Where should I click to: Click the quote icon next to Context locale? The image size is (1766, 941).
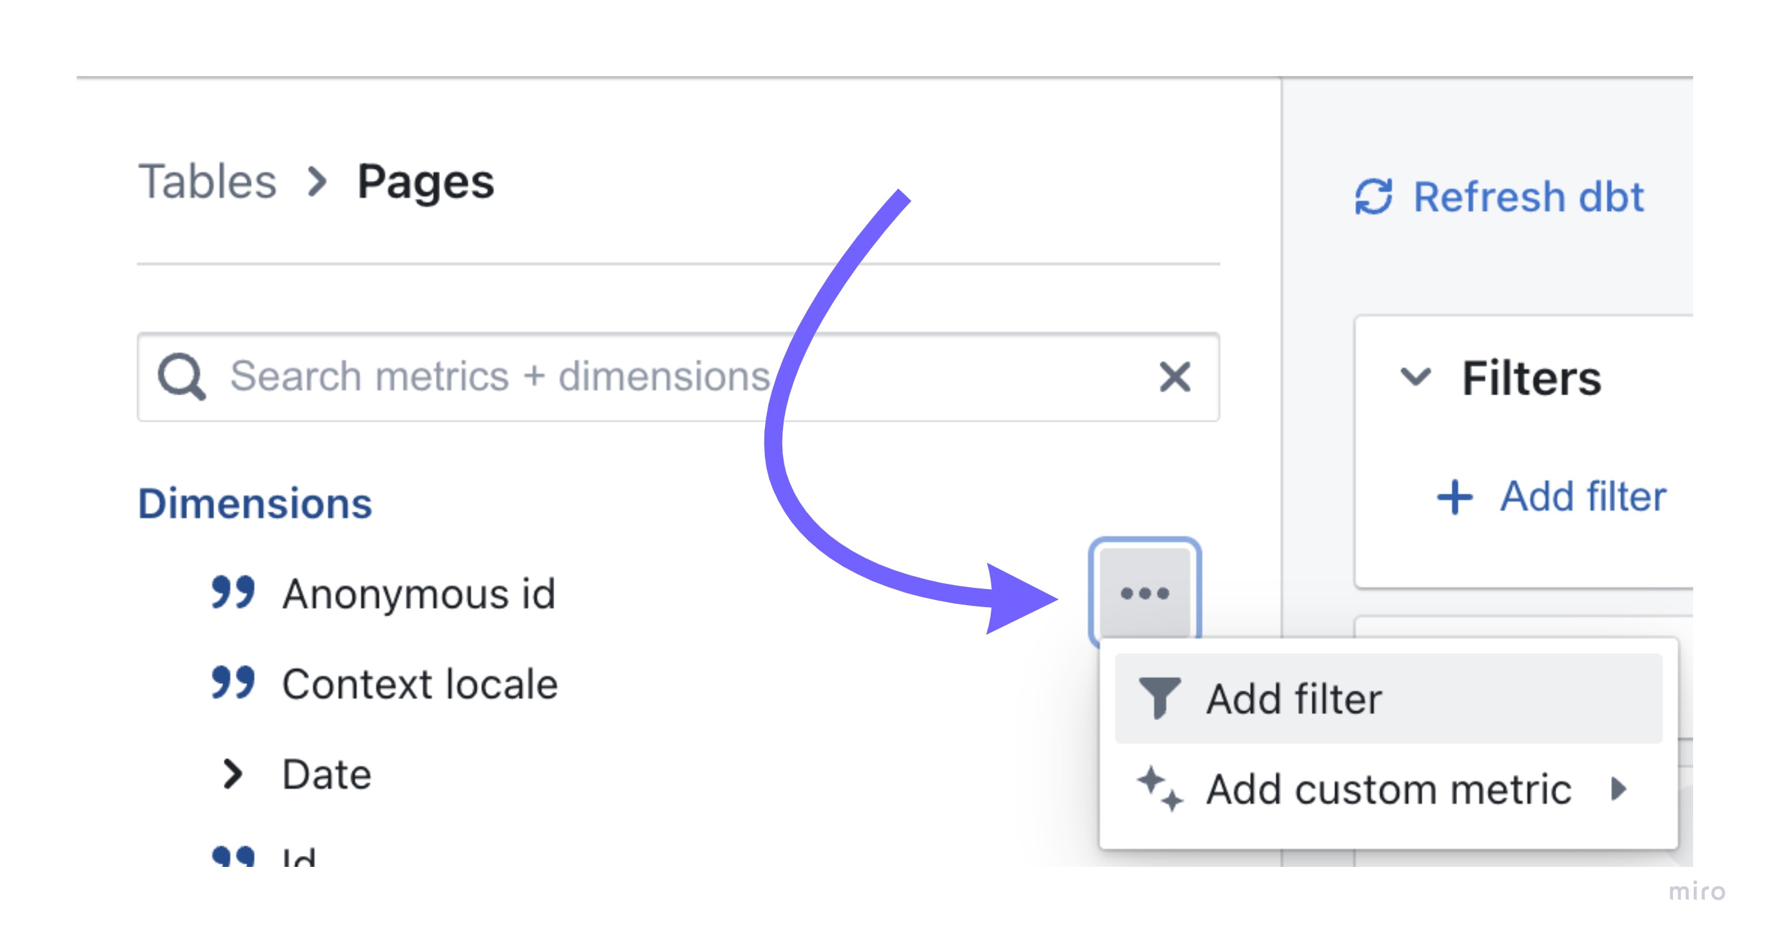tap(233, 683)
